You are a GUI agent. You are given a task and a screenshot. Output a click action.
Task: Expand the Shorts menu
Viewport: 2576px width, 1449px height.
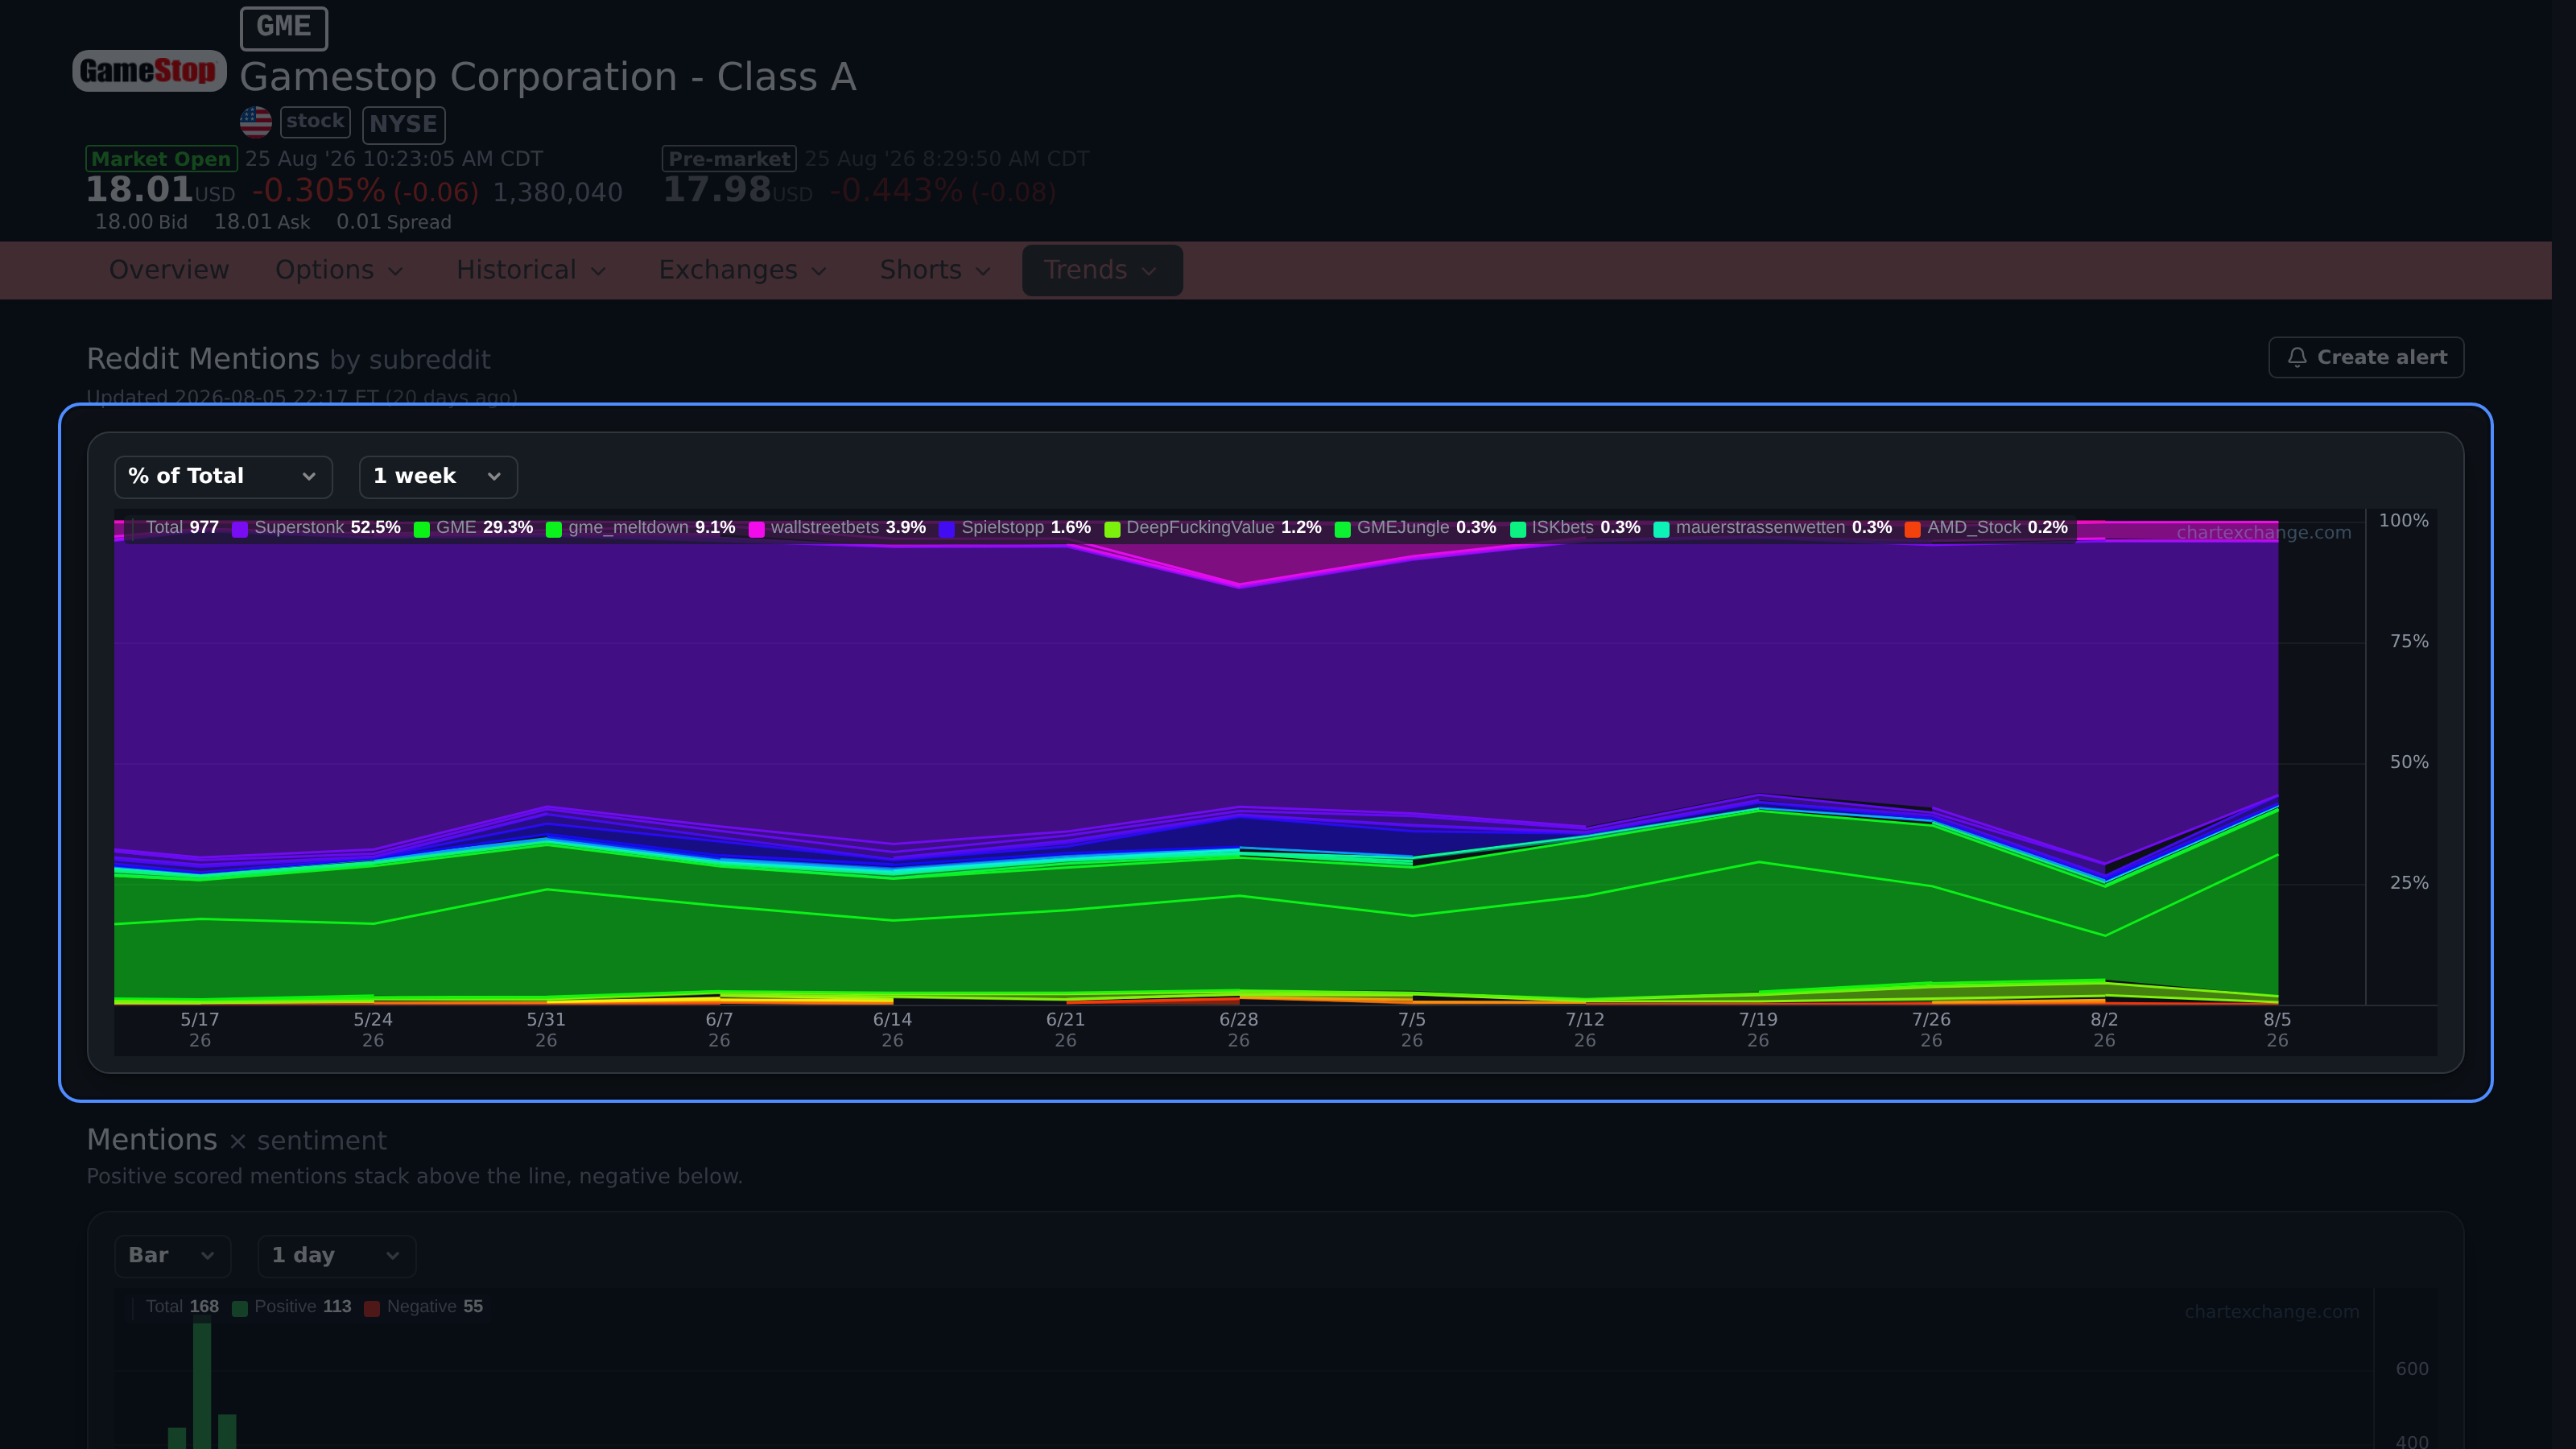(935, 270)
